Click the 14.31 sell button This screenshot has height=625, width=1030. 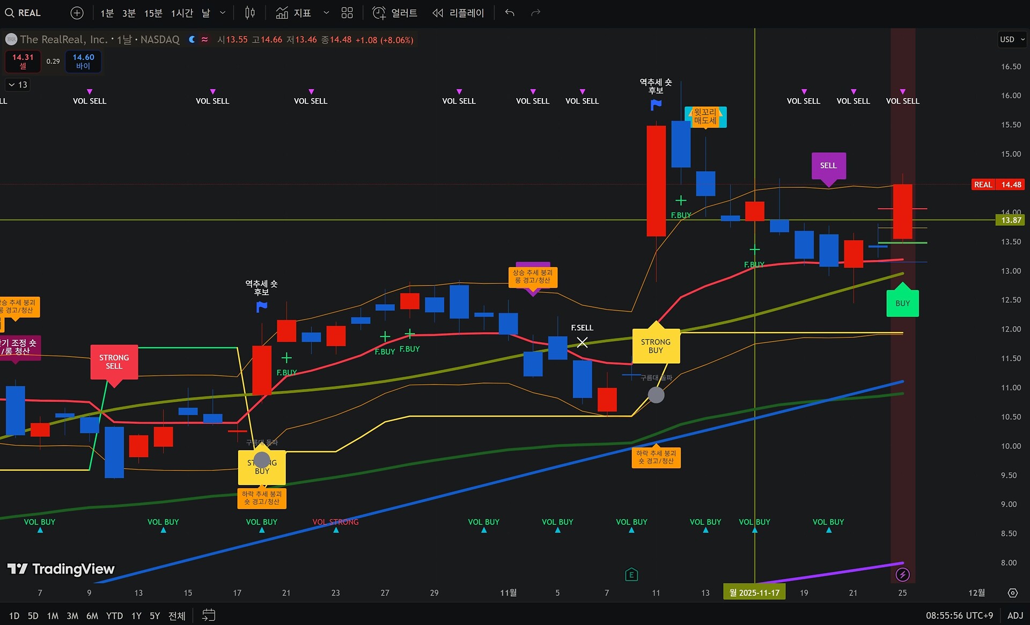(23, 61)
